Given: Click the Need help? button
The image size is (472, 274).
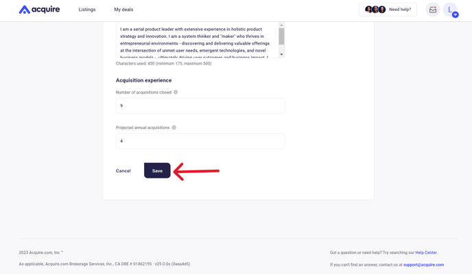Looking at the screenshot, I should pyautogui.click(x=388, y=10).
